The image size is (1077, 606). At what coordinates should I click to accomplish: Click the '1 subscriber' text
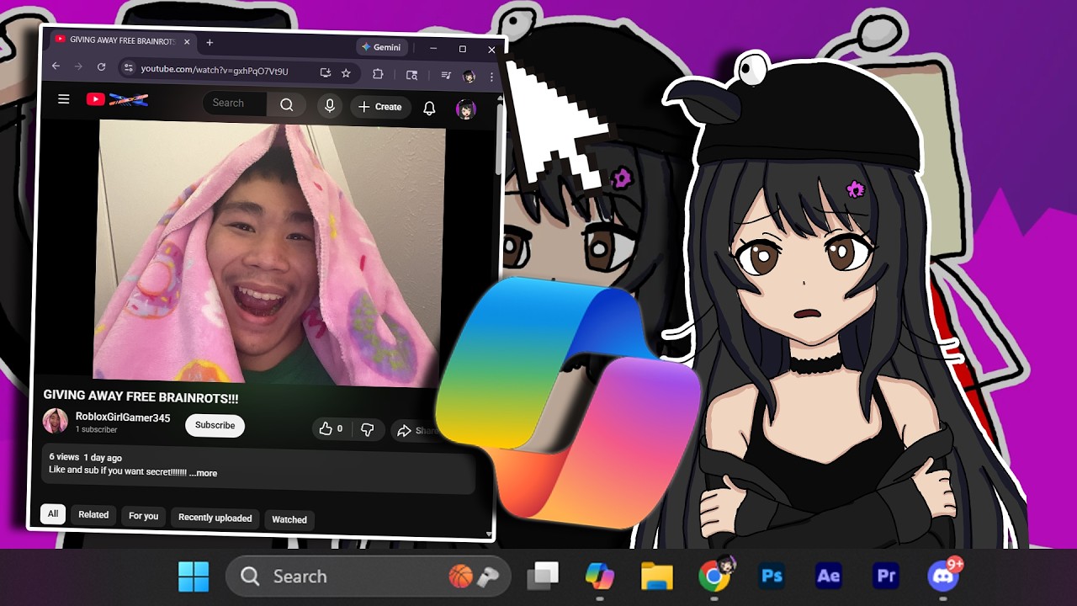click(96, 430)
